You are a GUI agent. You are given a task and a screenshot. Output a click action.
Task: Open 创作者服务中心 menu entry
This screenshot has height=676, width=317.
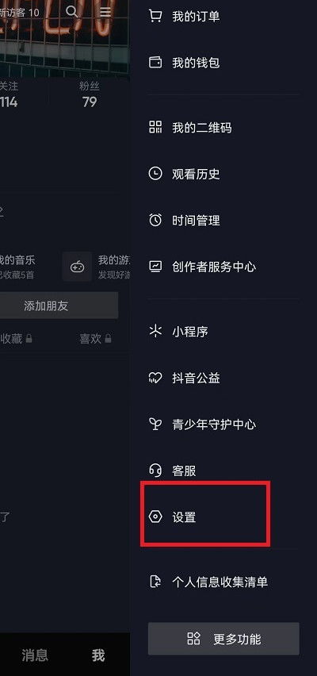[223, 267]
